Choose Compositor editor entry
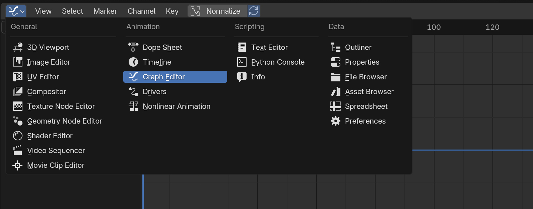The height and width of the screenshot is (209, 533). click(63, 91)
